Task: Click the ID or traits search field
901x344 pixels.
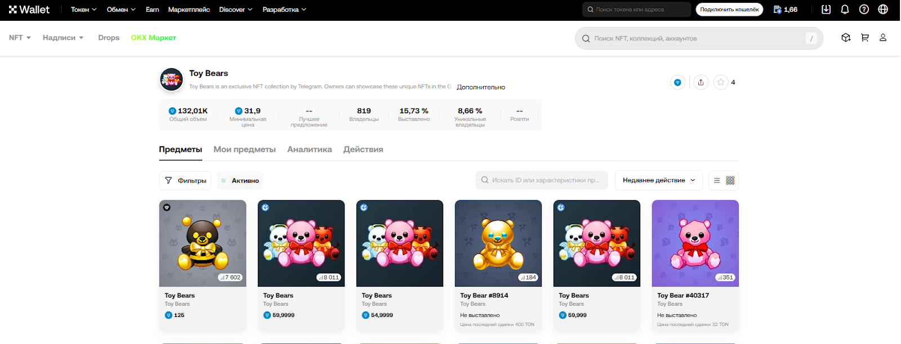Action: (x=542, y=180)
